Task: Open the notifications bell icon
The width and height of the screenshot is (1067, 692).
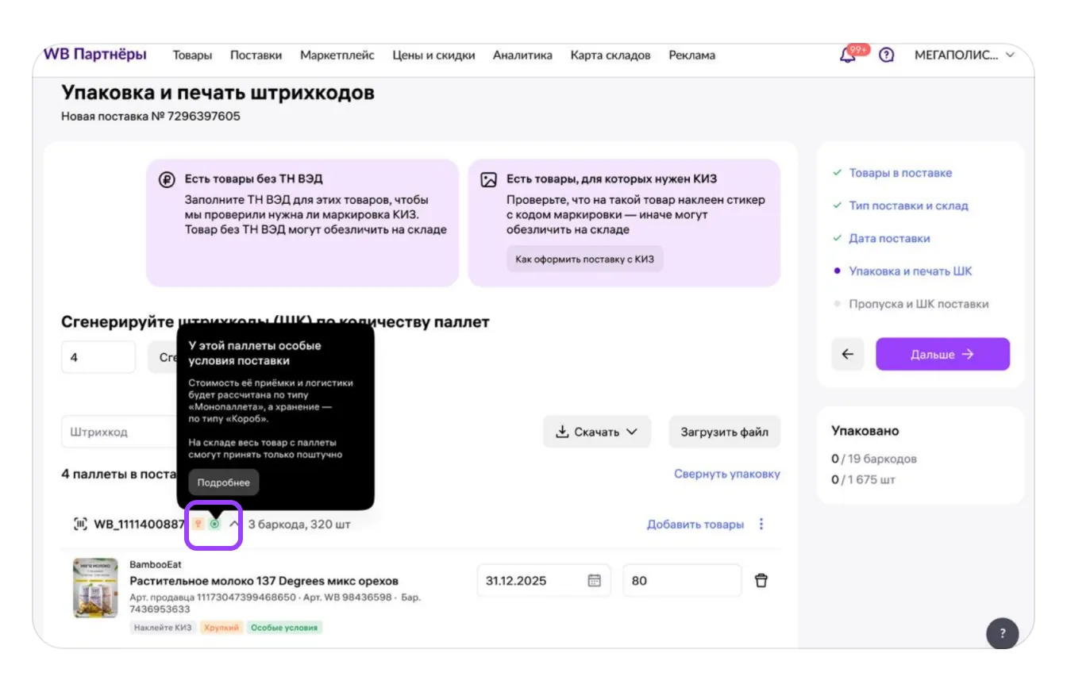Action: click(x=848, y=56)
